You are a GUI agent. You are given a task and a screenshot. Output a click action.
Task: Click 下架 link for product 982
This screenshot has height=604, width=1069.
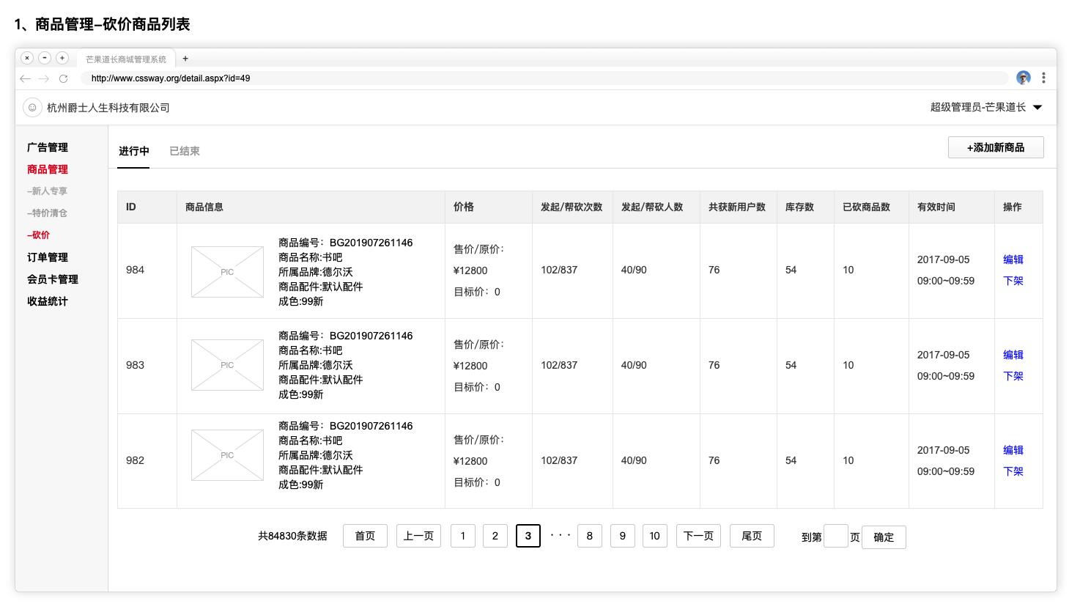[x=1013, y=471]
